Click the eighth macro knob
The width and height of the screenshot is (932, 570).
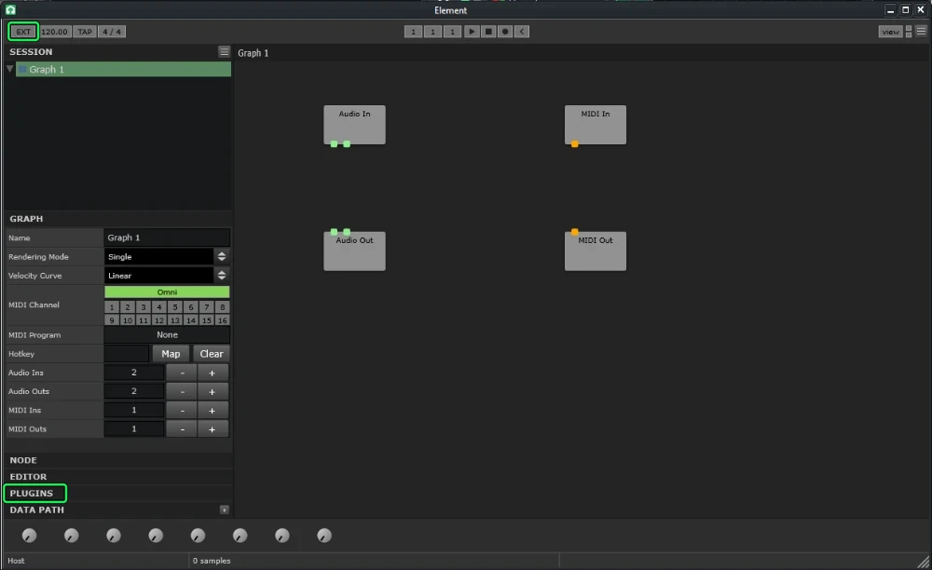coord(324,536)
